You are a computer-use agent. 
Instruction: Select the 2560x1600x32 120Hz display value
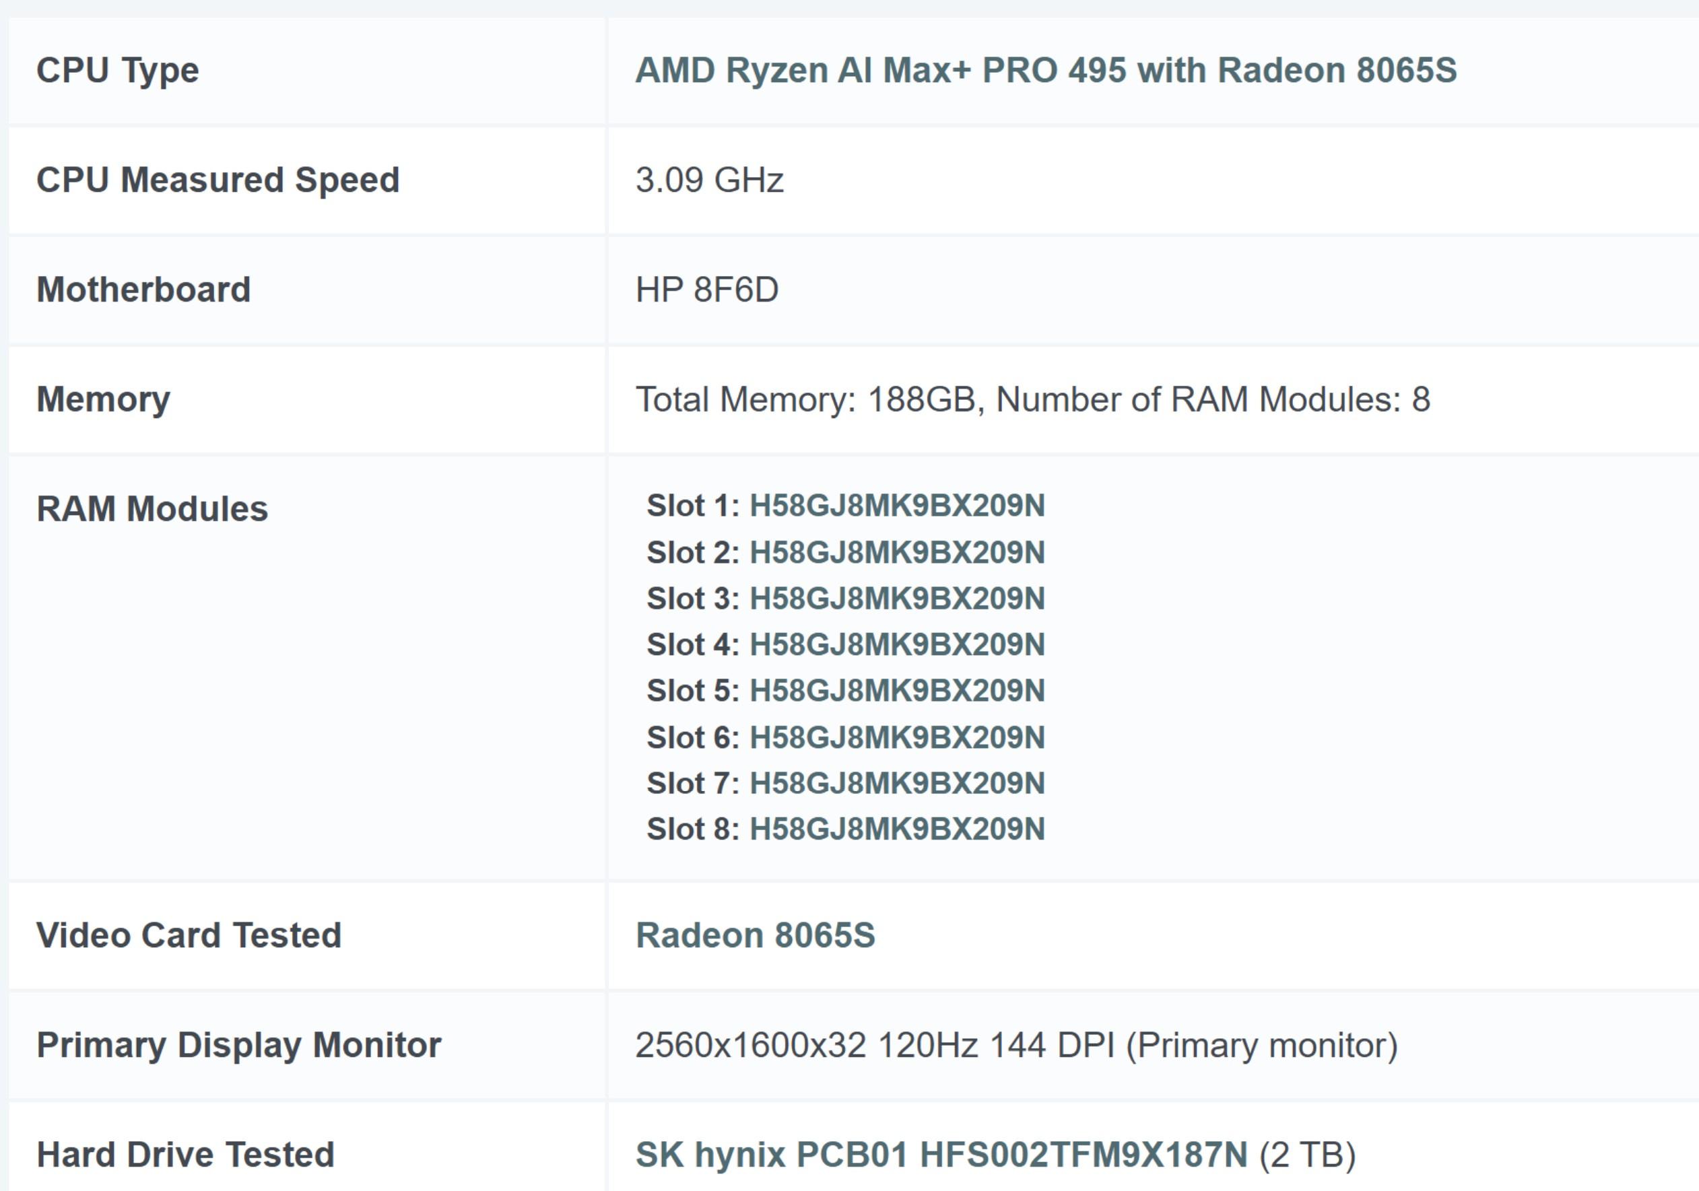pos(1016,1046)
